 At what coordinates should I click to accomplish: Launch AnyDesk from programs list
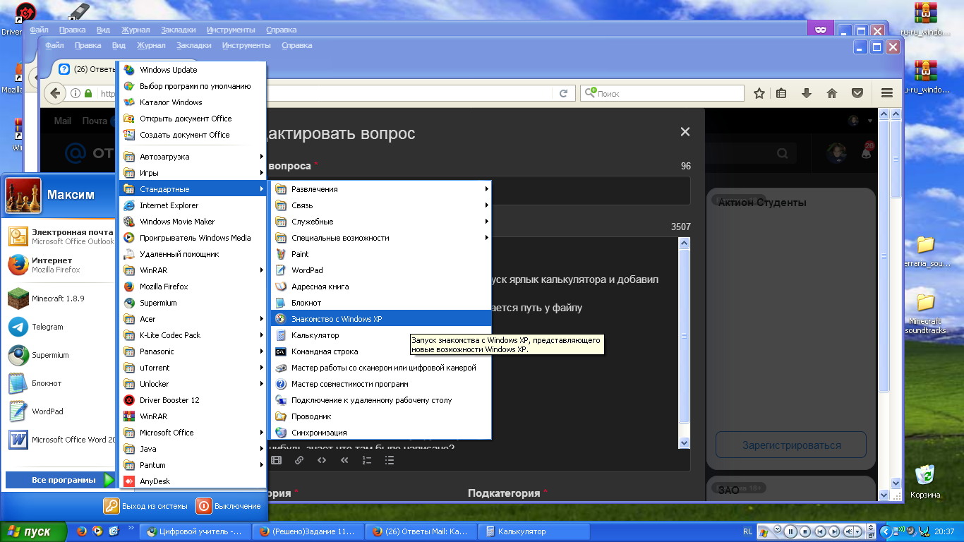(193, 481)
